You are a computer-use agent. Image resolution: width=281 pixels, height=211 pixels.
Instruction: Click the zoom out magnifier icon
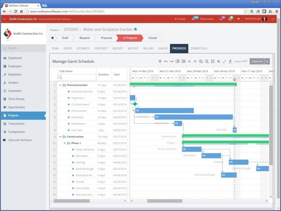tap(207, 61)
